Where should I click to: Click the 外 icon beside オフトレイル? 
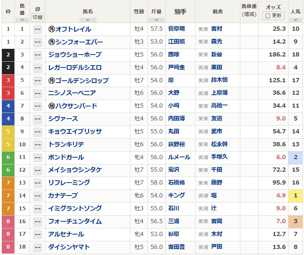[52, 29]
